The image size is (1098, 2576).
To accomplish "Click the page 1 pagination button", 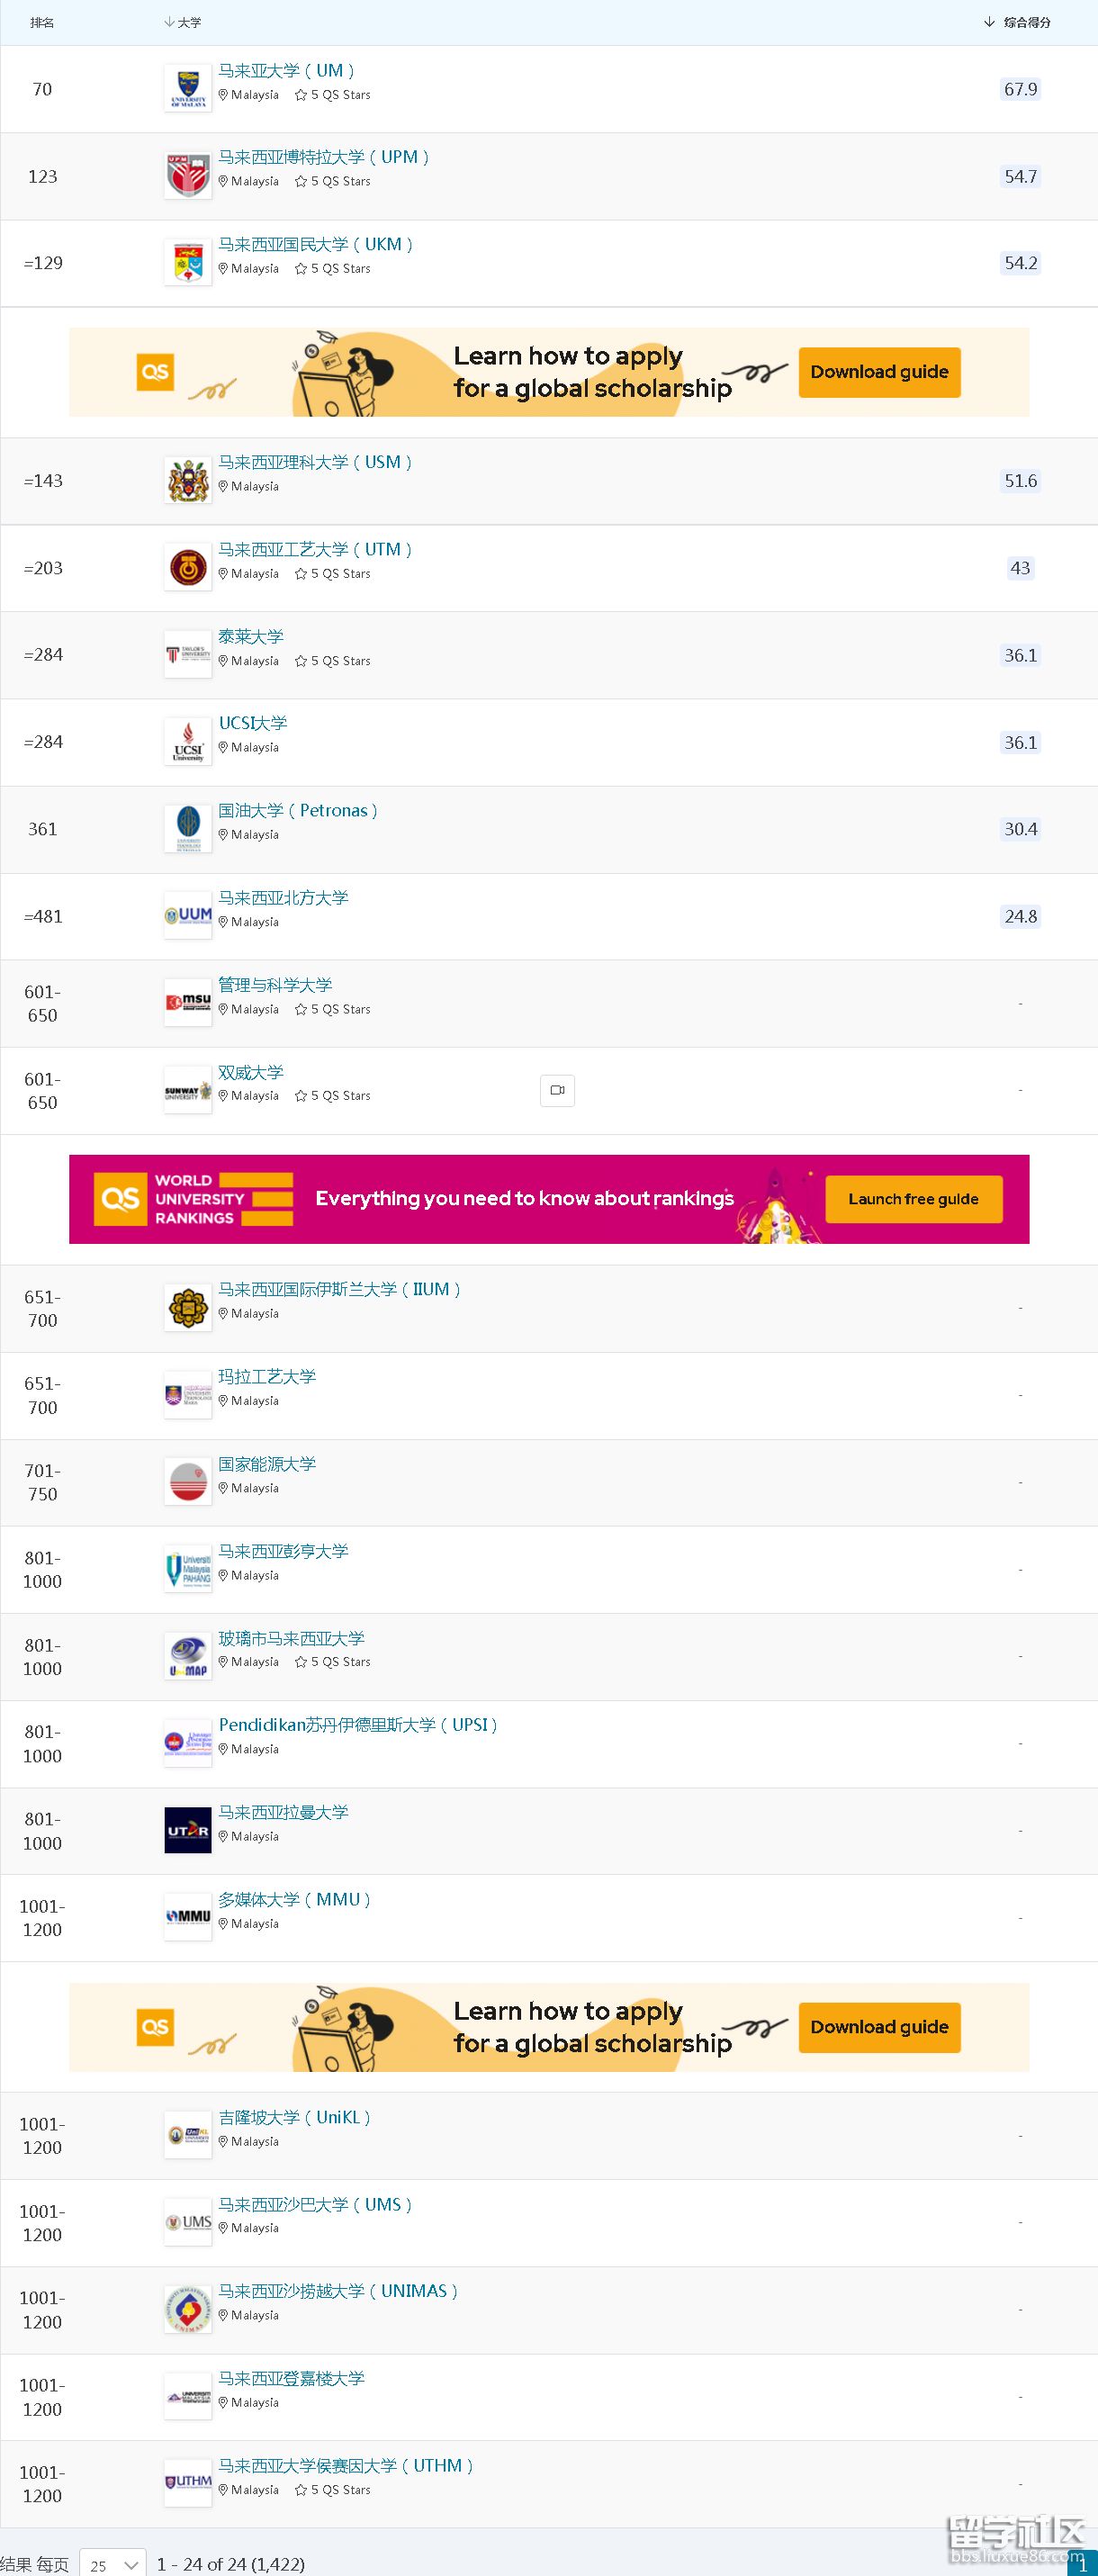I will click(x=1083, y=2565).
